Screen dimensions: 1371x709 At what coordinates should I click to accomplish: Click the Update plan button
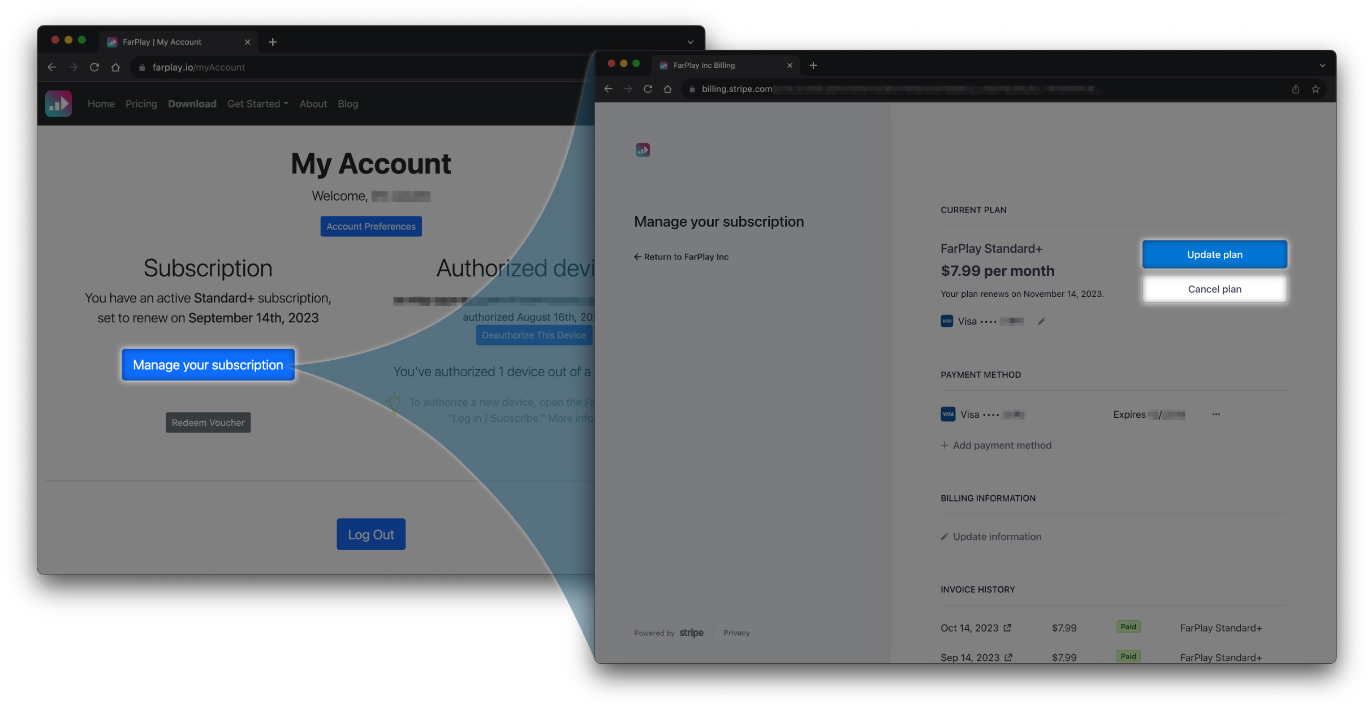tap(1214, 254)
